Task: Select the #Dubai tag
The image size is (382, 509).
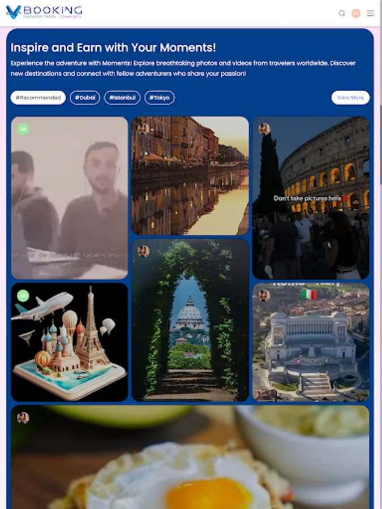Action: pyautogui.click(x=85, y=98)
